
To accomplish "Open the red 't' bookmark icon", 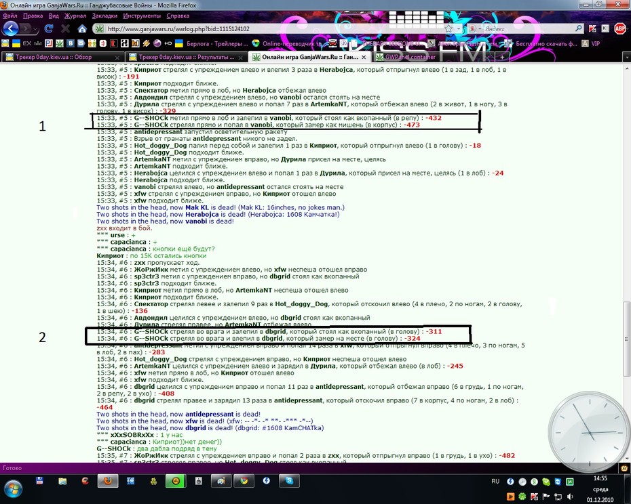I will point(114,43).
